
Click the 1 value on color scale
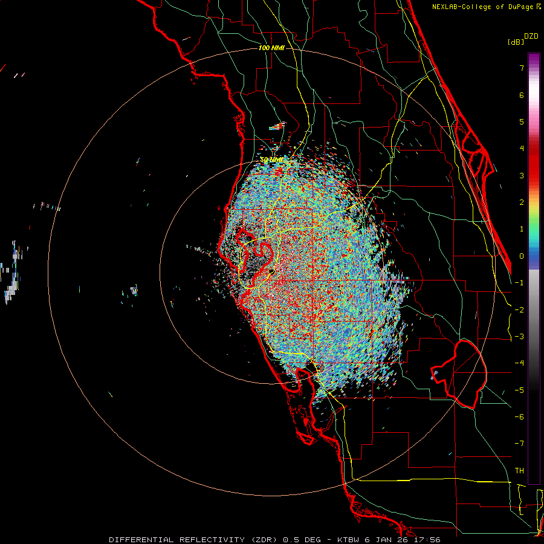pos(522,229)
